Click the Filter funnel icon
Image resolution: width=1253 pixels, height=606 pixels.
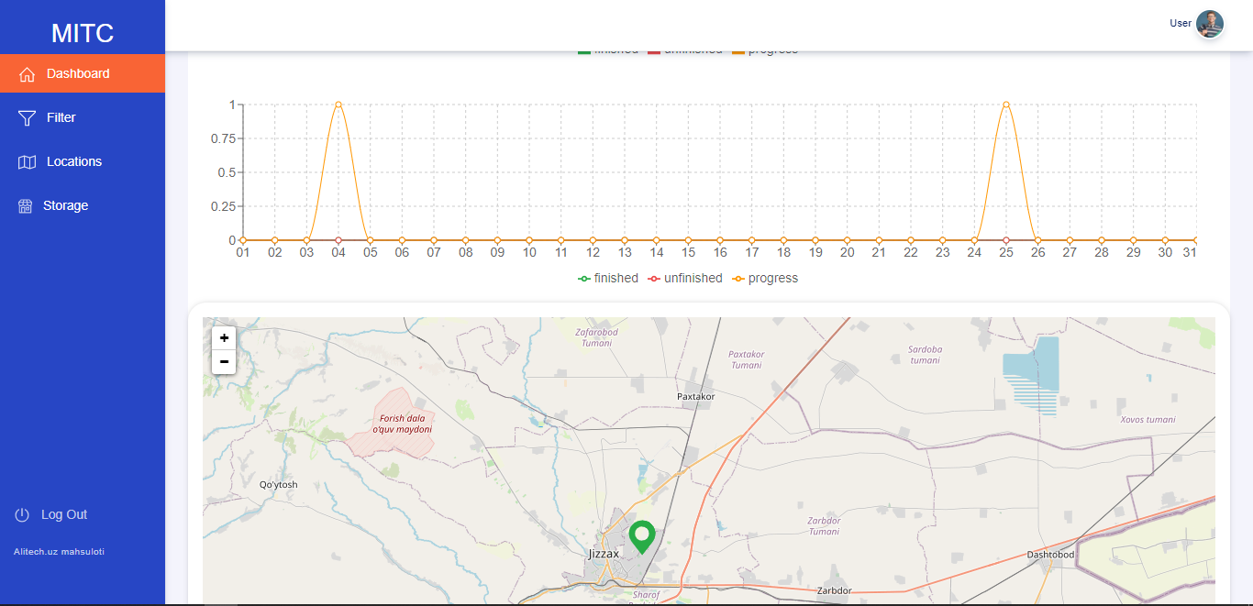[27, 118]
